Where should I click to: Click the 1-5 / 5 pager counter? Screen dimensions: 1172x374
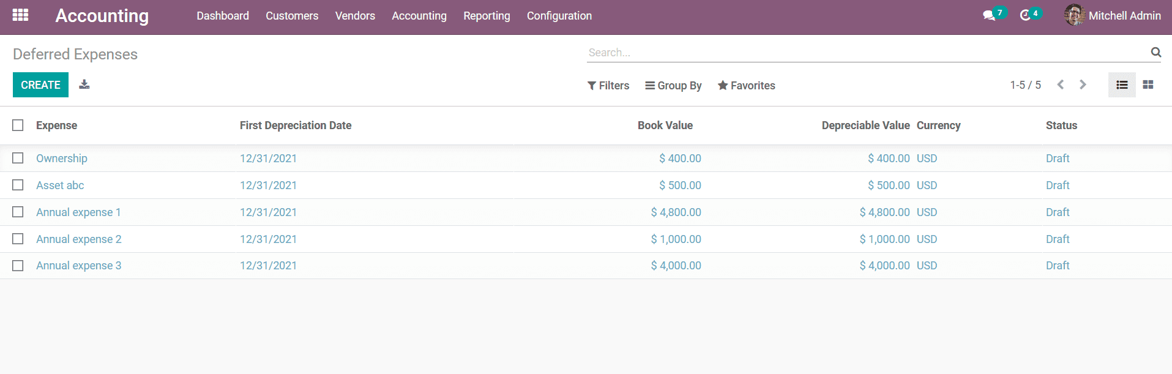(x=1025, y=85)
